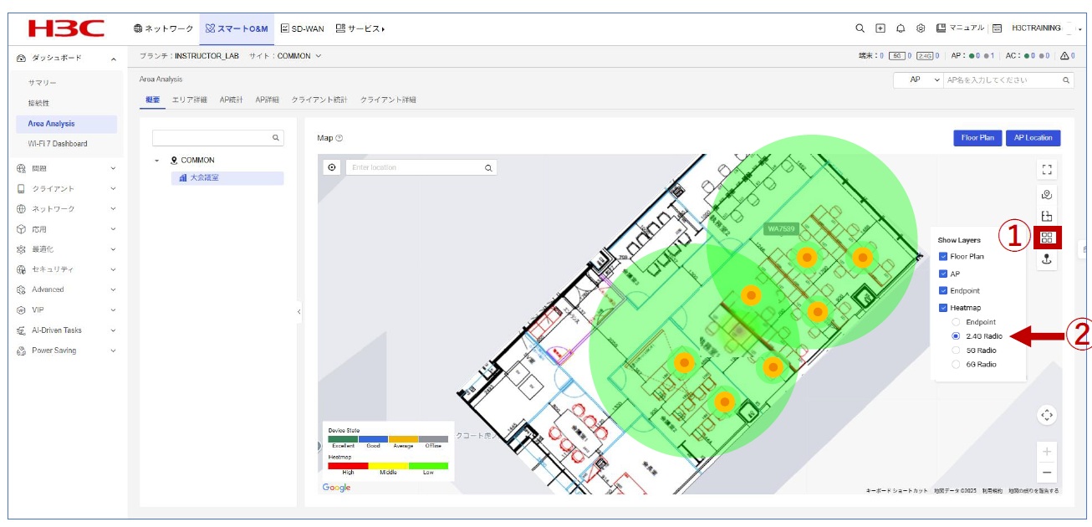Viewport: 1092px width, 527px height.
Task: Click the Floor Plan button
Action: (977, 138)
